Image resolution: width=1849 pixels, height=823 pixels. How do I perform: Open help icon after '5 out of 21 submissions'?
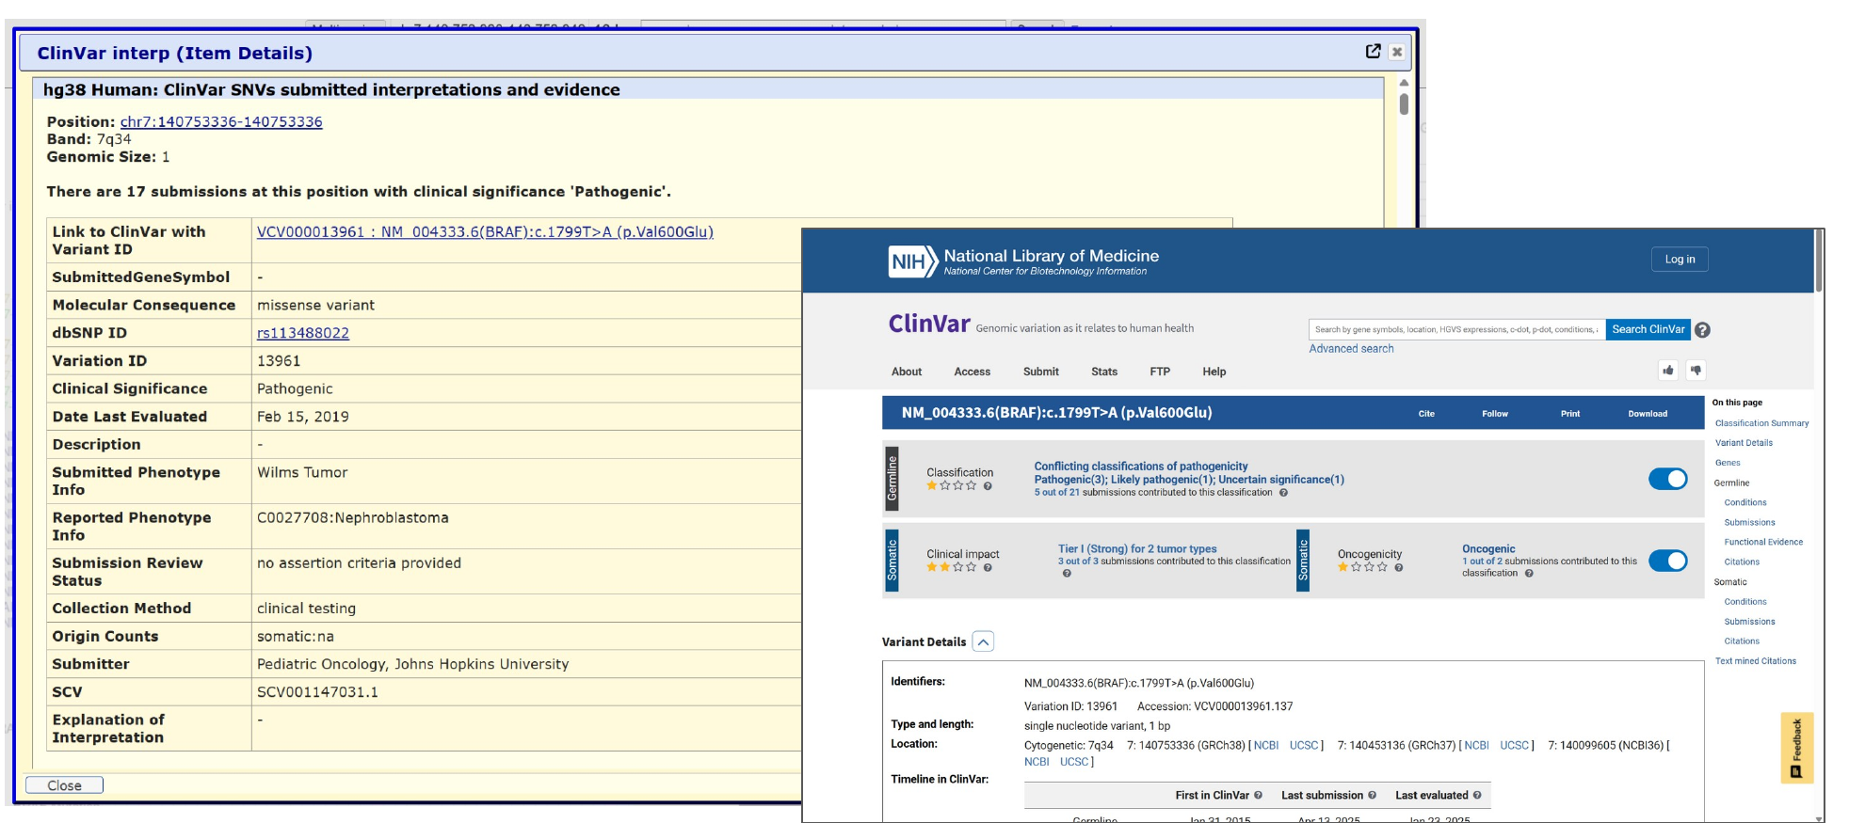[x=1283, y=493]
